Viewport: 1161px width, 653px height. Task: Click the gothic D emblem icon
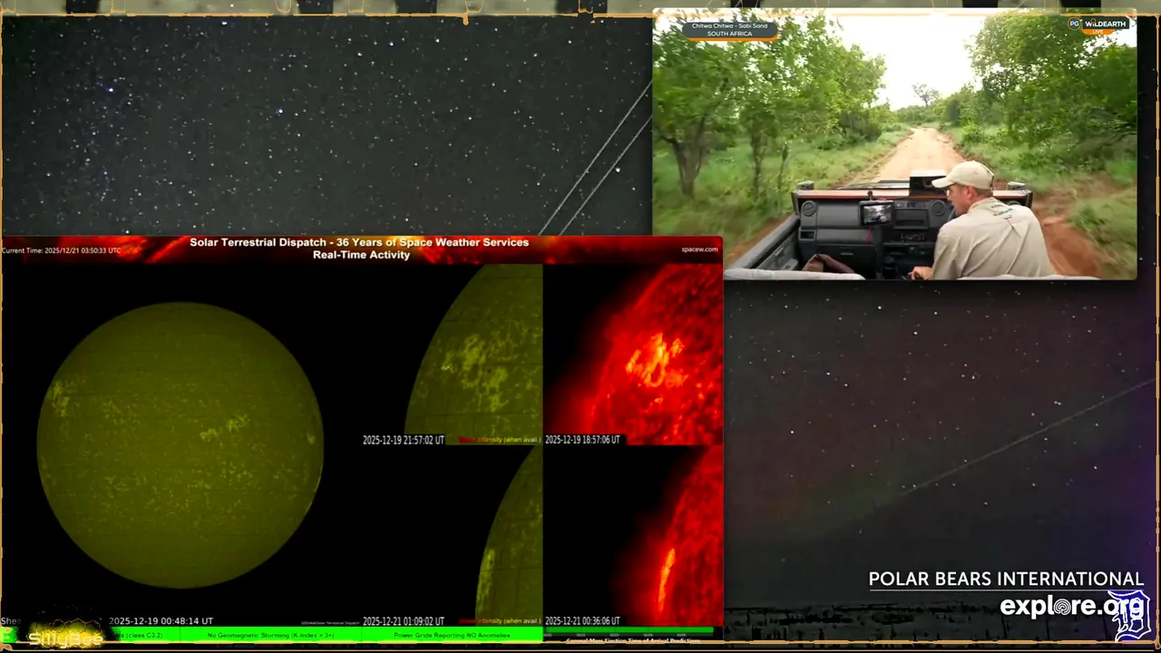pyautogui.click(x=1130, y=616)
